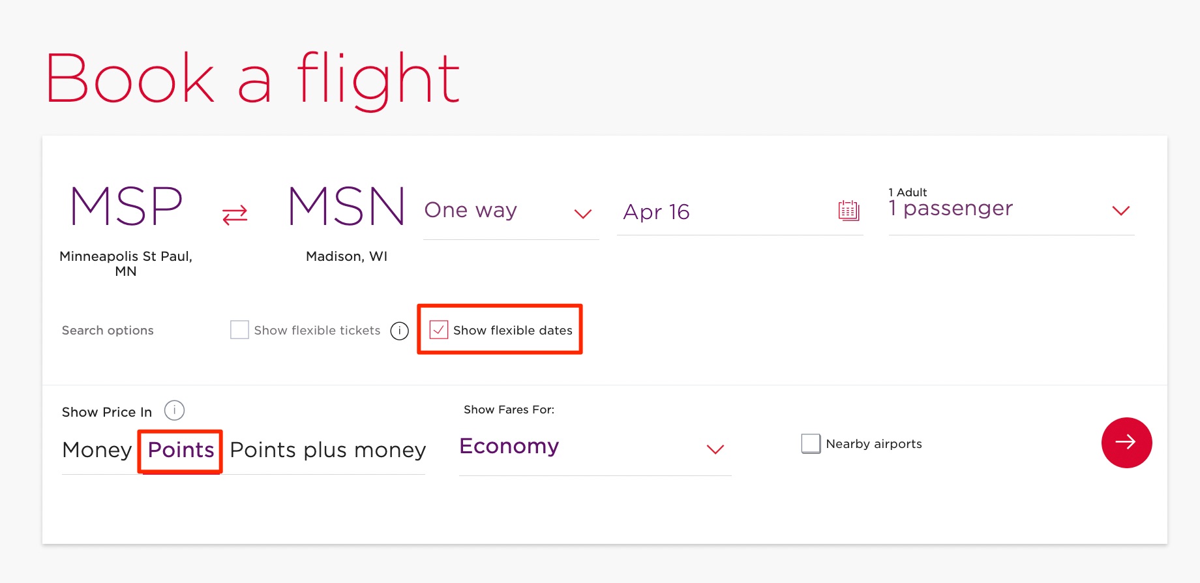Open the 1 passenger selector
The height and width of the screenshot is (583, 1200).
pos(950,208)
